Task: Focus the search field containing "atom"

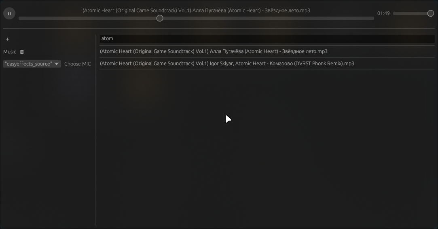Action: tap(267, 38)
